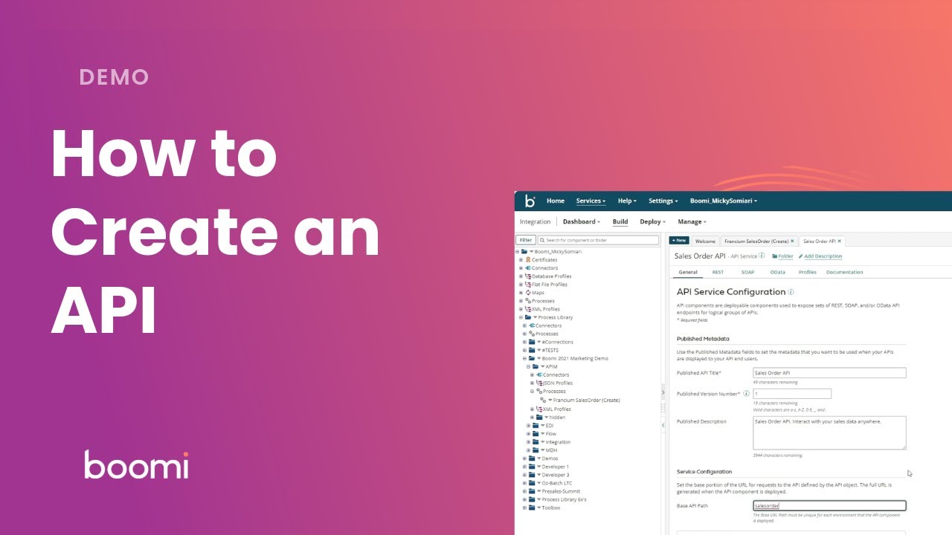Click the process icon beside Francium SalesOrder (Create)
Screen dimensions: 952x535
point(544,401)
